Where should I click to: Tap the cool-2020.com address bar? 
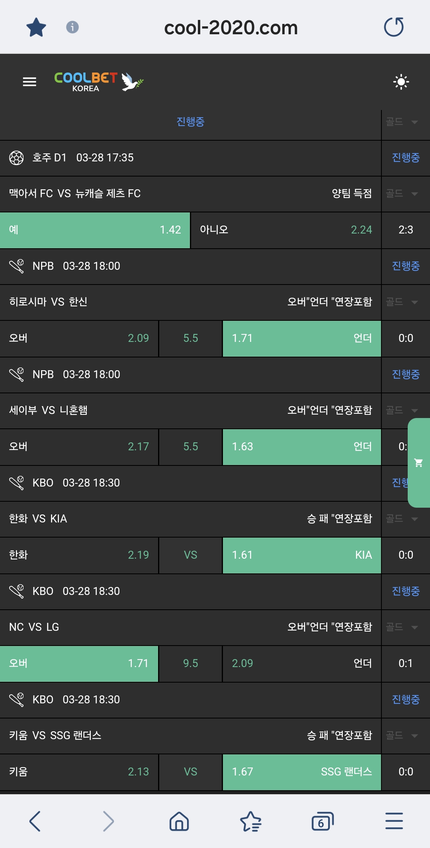231,27
